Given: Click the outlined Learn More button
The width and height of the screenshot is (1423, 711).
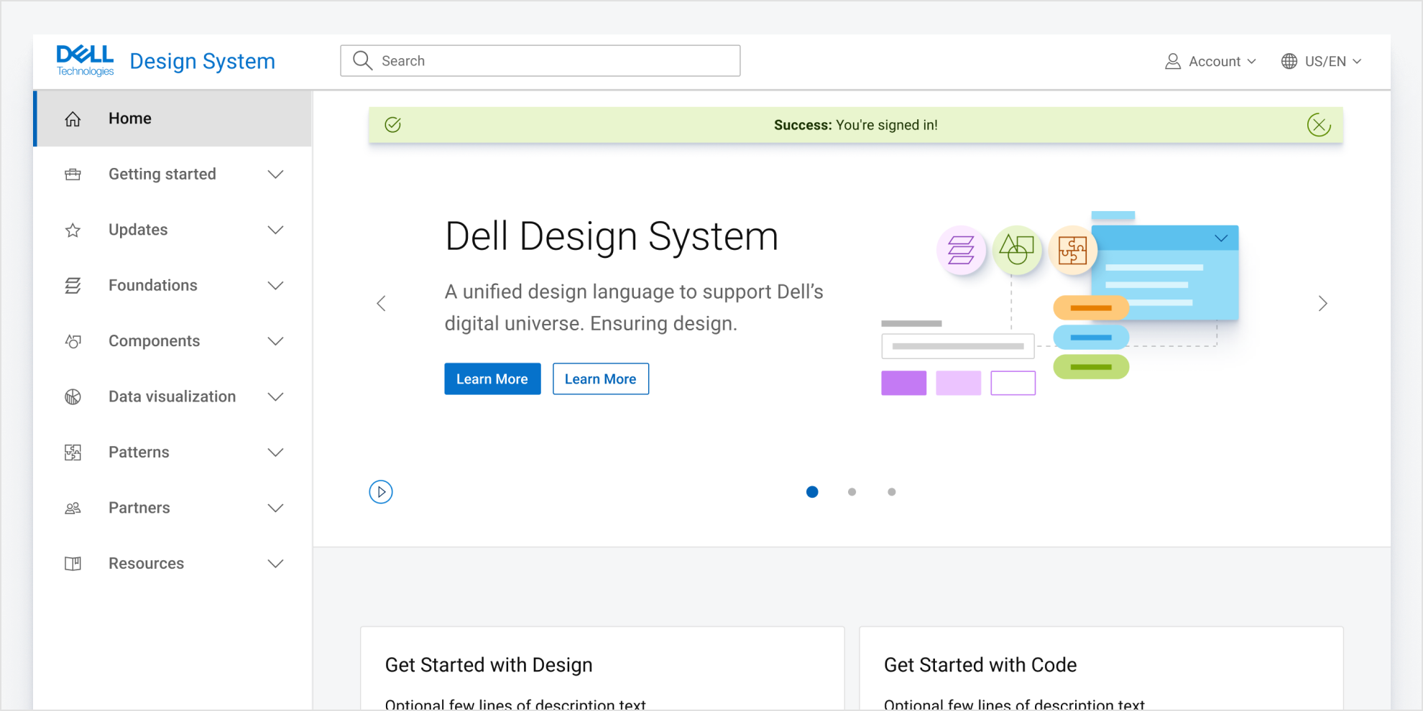Looking at the screenshot, I should point(600,378).
